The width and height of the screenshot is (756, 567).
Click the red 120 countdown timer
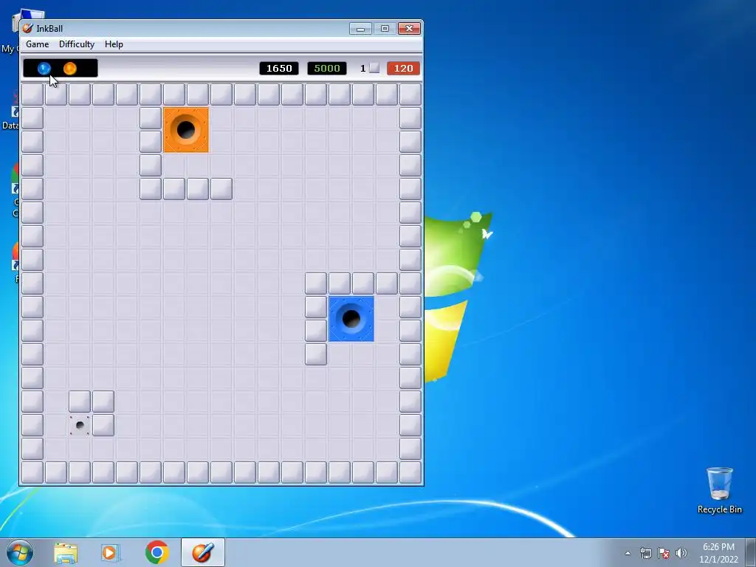[x=404, y=69]
